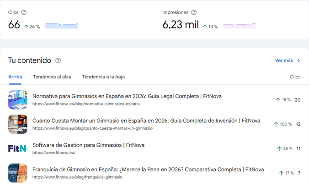
Task: Open help icon beside Tu contenido
Action: click(58, 60)
